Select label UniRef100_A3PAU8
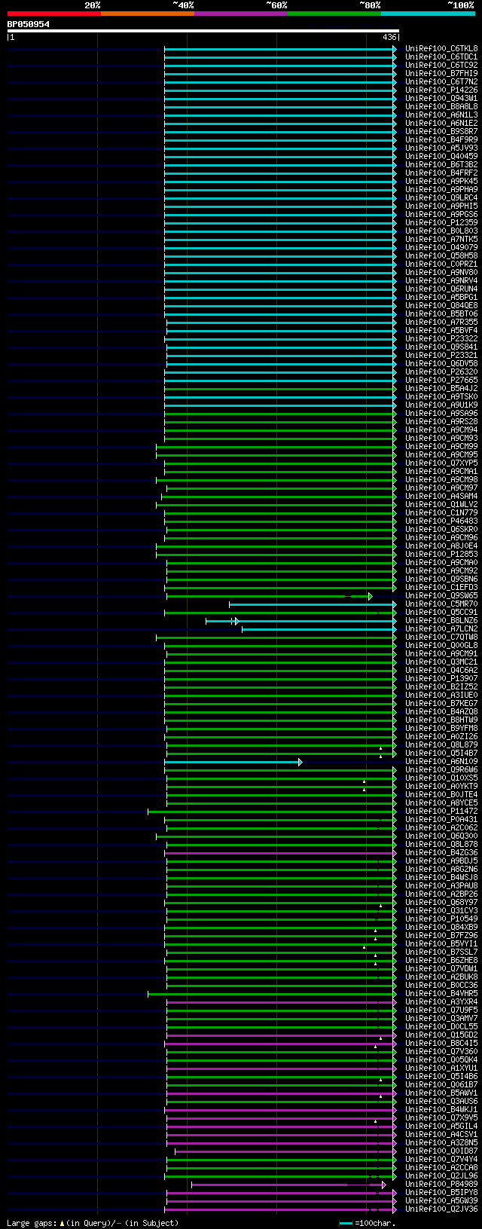This screenshot has width=482, height=1229. tap(441, 886)
